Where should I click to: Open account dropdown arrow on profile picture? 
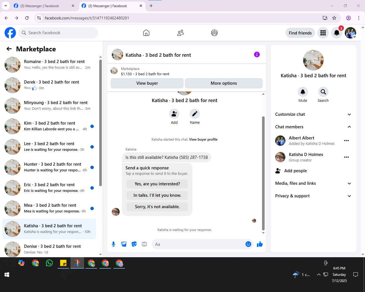[x=354, y=37]
